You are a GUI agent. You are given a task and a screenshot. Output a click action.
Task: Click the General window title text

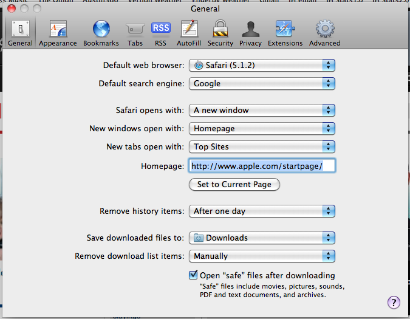[205, 9]
